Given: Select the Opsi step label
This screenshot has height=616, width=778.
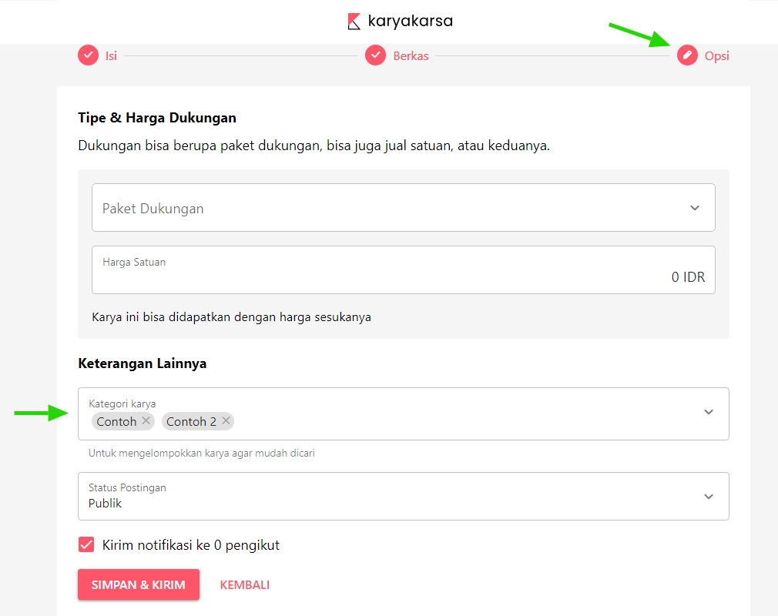Looking at the screenshot, I should pyautogui.click(x=716, y=55).
